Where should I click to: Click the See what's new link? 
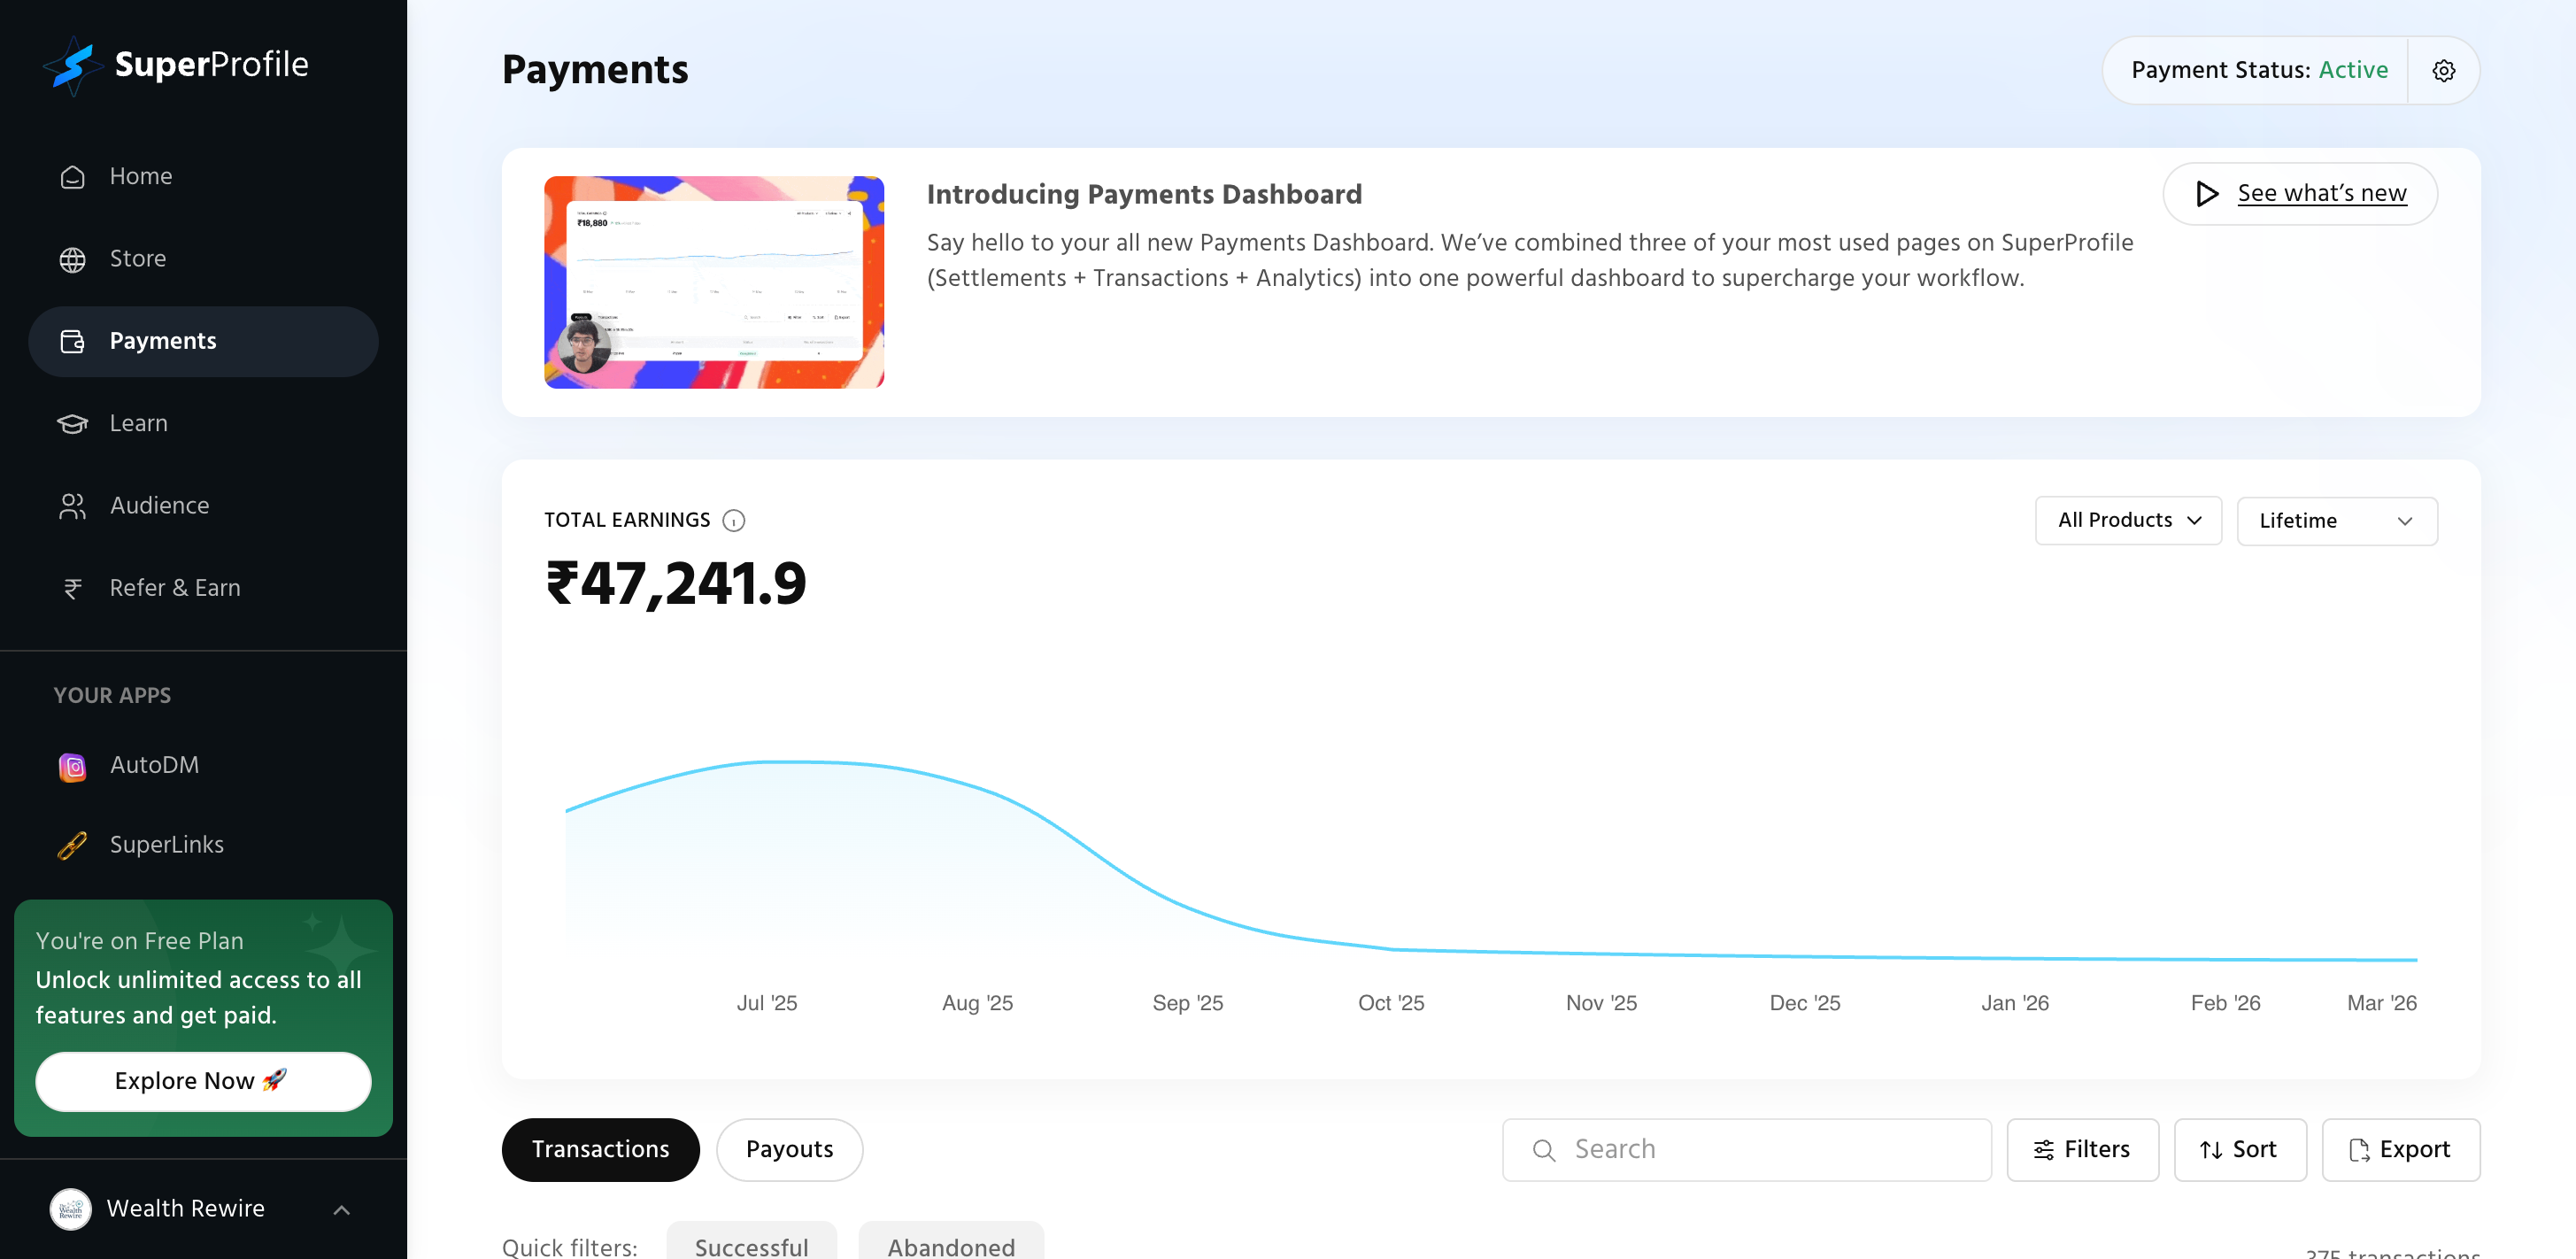2321,194
